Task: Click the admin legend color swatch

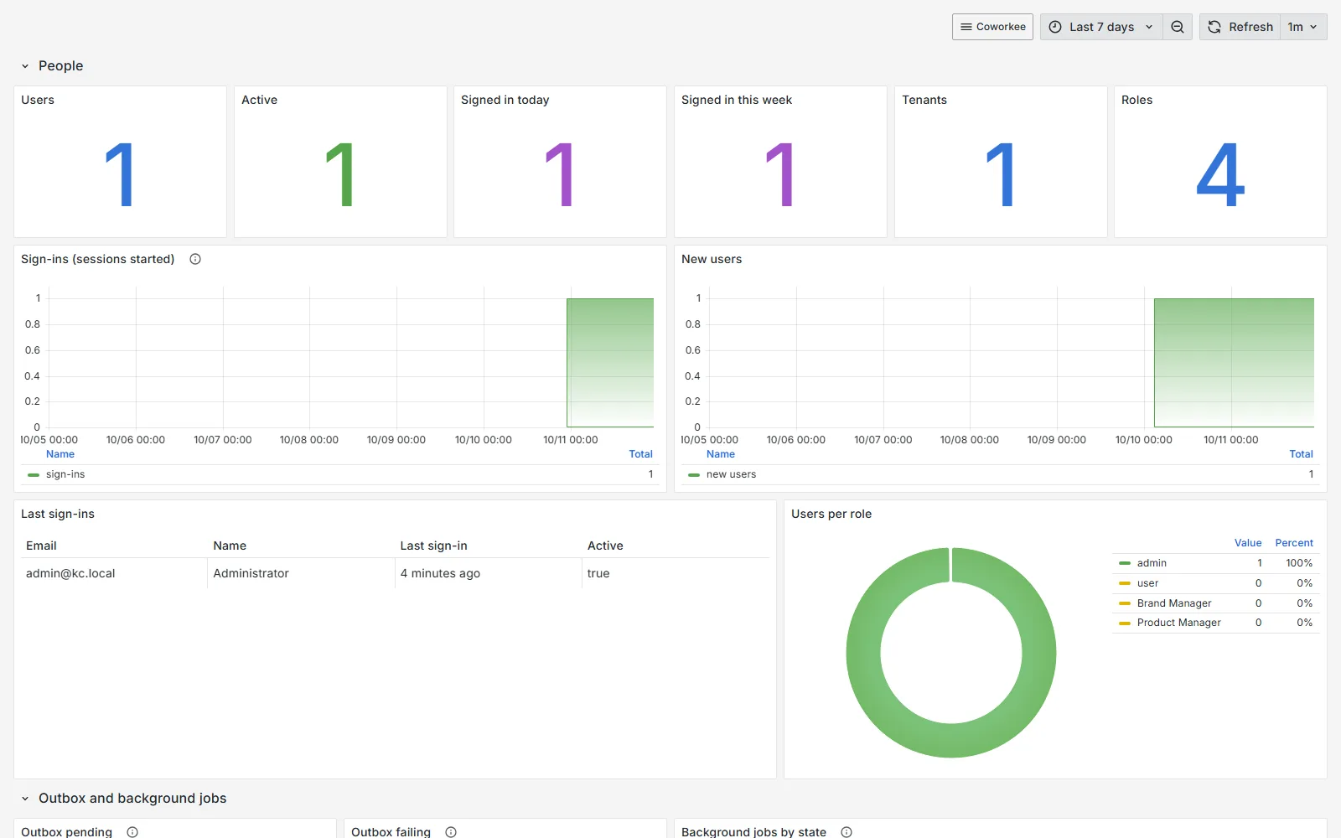Action: pyautogui.click(x=1125, y=563)
